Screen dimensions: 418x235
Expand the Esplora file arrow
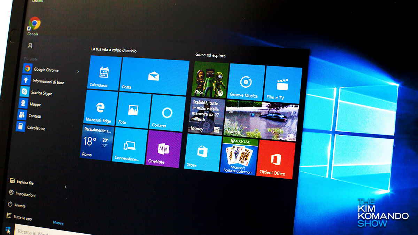click(x=65, y=187)
